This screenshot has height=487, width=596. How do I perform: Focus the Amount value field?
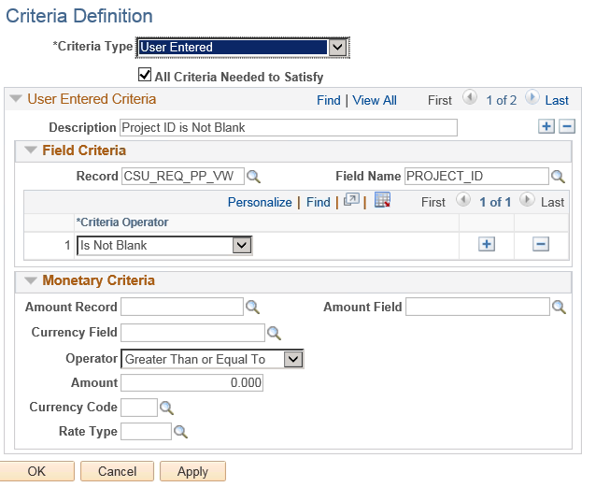(192, 382)
